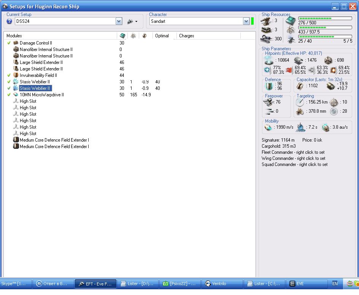Click the 10MN MicroWarpdrive II icon
Screen dimensions: 359x295
[x=16, y=95]
